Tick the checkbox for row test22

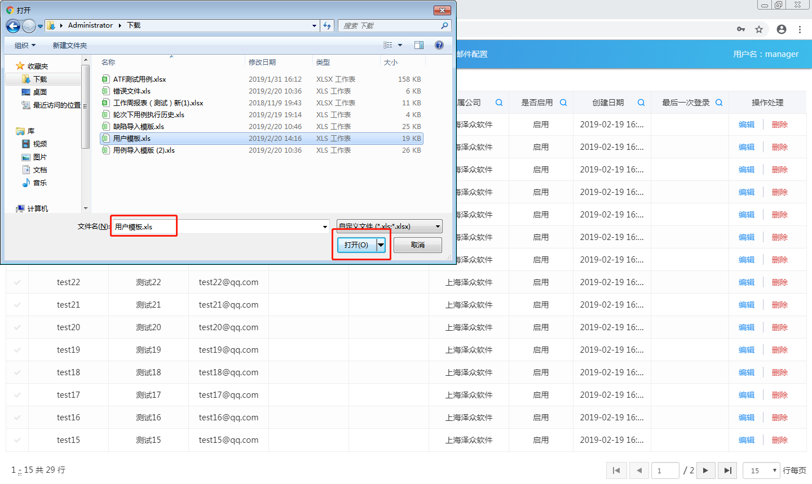[x=17, y=282]
